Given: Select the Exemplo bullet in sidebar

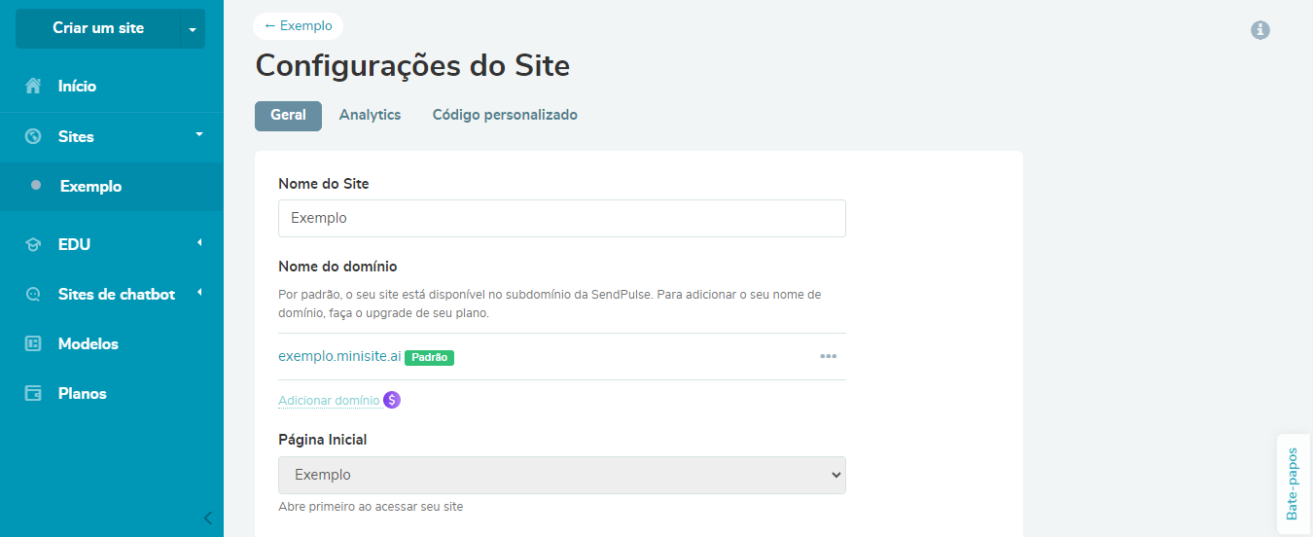Looking at the screenshot, I should pos(36,185).
